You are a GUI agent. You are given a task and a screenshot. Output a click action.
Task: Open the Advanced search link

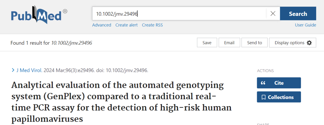tap(102, 25)
